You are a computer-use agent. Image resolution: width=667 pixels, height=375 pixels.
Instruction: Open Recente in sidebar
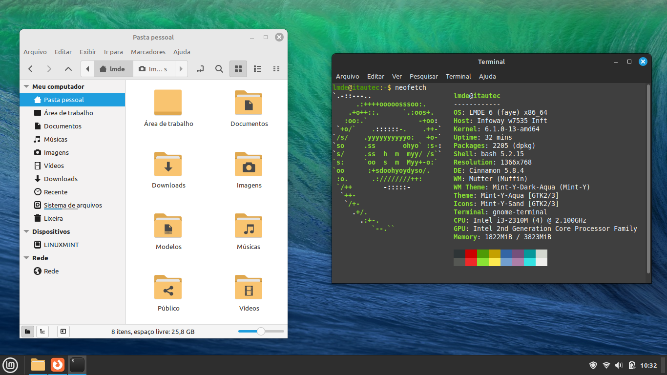tap(72, 192)
